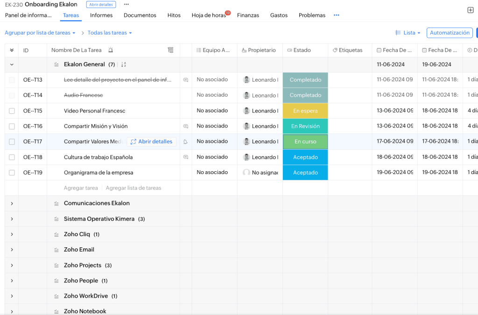Click the reminder bell icon on OE--T17 row

[185, 142]
